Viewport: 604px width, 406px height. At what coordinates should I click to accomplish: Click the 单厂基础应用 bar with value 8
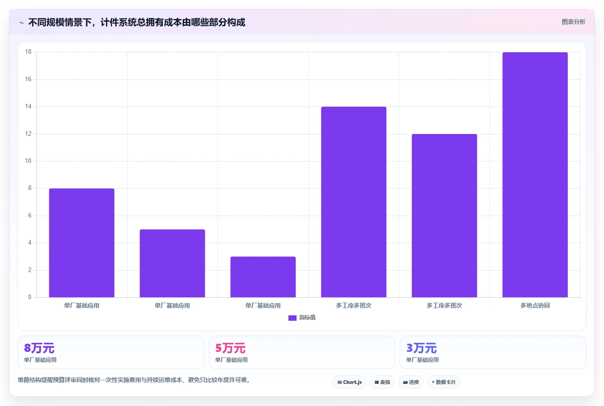point(82,243)
